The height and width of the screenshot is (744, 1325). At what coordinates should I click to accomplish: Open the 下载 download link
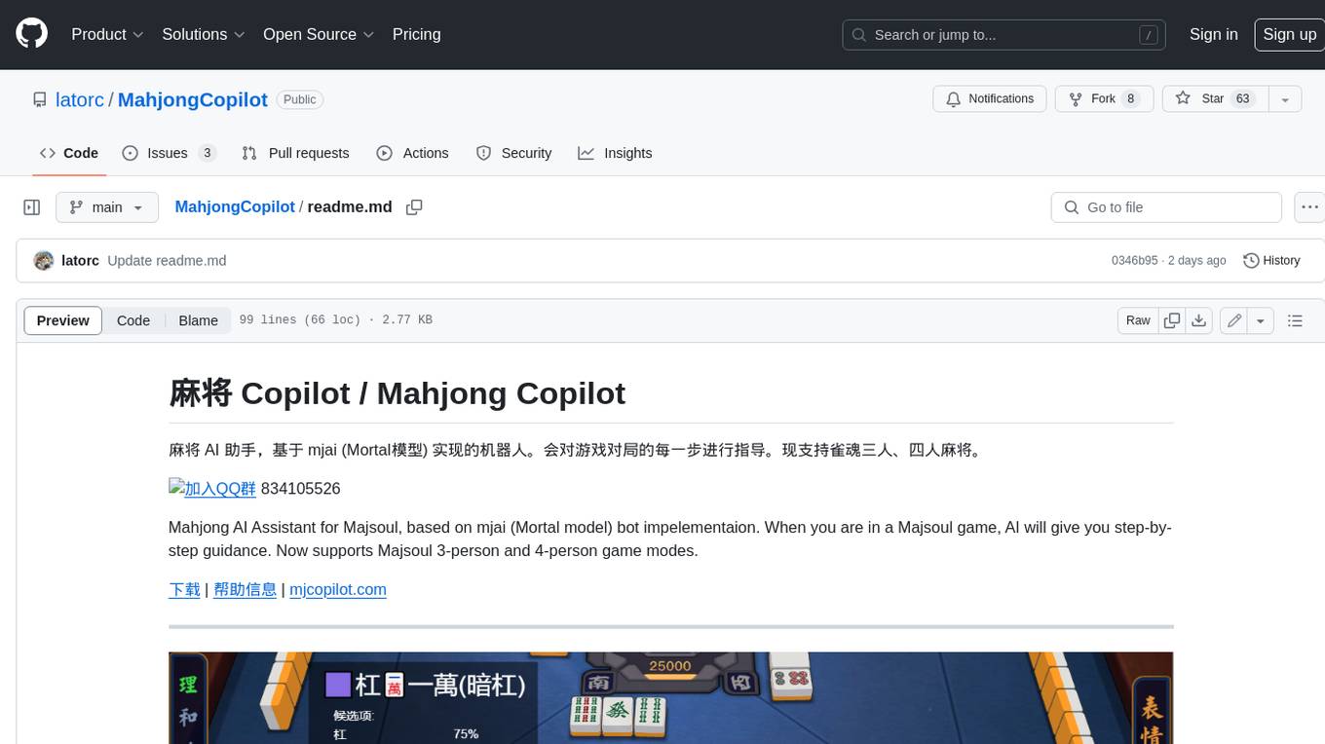tap(184, 589)
